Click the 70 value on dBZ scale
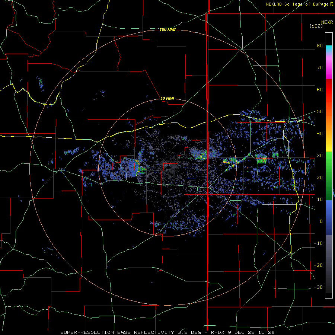335x335 pixels. [320, 68]
